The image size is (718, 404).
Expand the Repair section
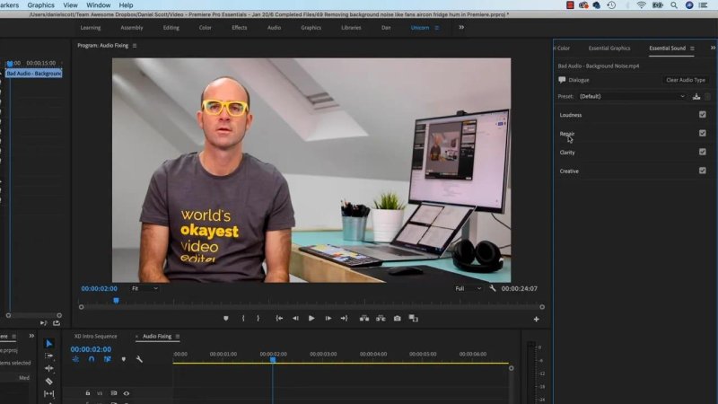567,134
